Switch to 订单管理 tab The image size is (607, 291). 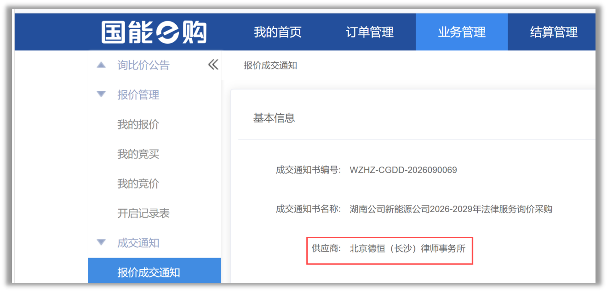(x=370, y=32)
